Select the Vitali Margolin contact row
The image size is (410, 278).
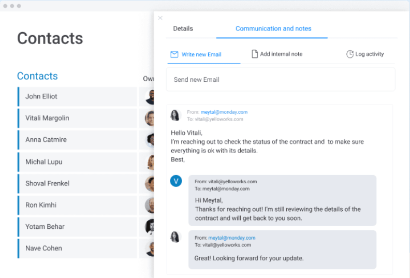78,118
